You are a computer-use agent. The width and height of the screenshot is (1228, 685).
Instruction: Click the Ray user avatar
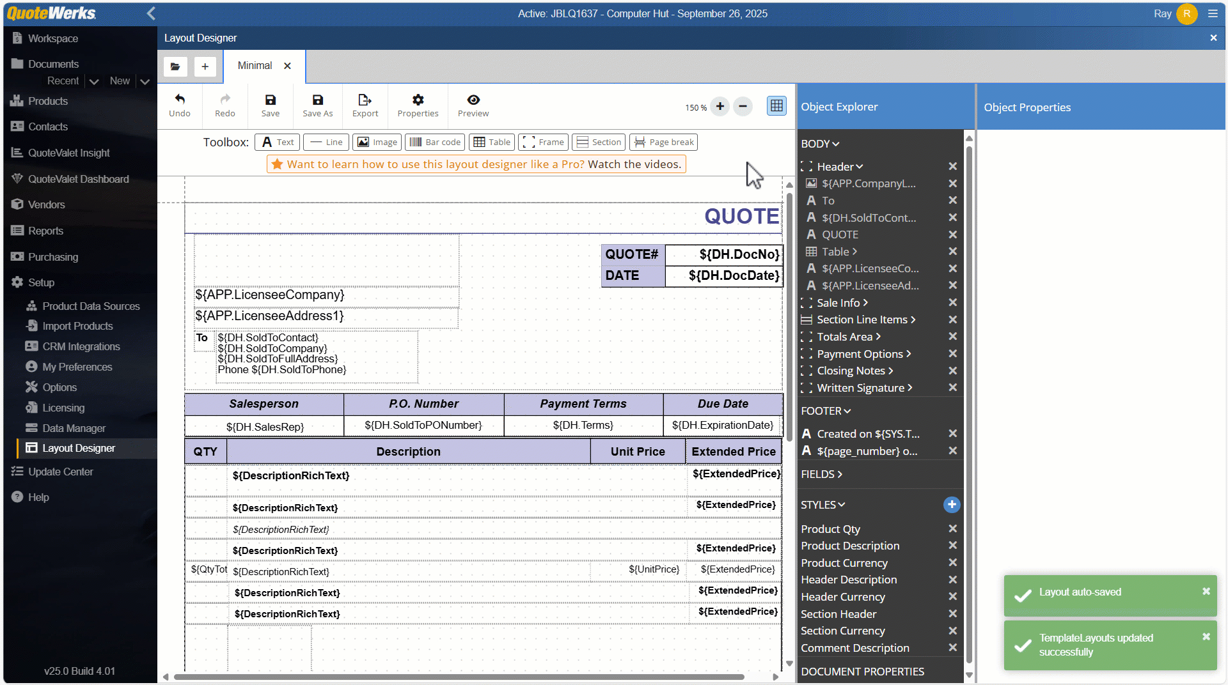point(1186,13)
